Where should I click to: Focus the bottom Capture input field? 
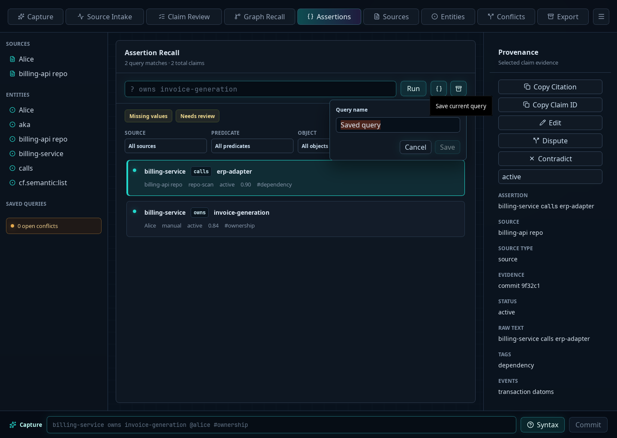[x=282, y=425]
